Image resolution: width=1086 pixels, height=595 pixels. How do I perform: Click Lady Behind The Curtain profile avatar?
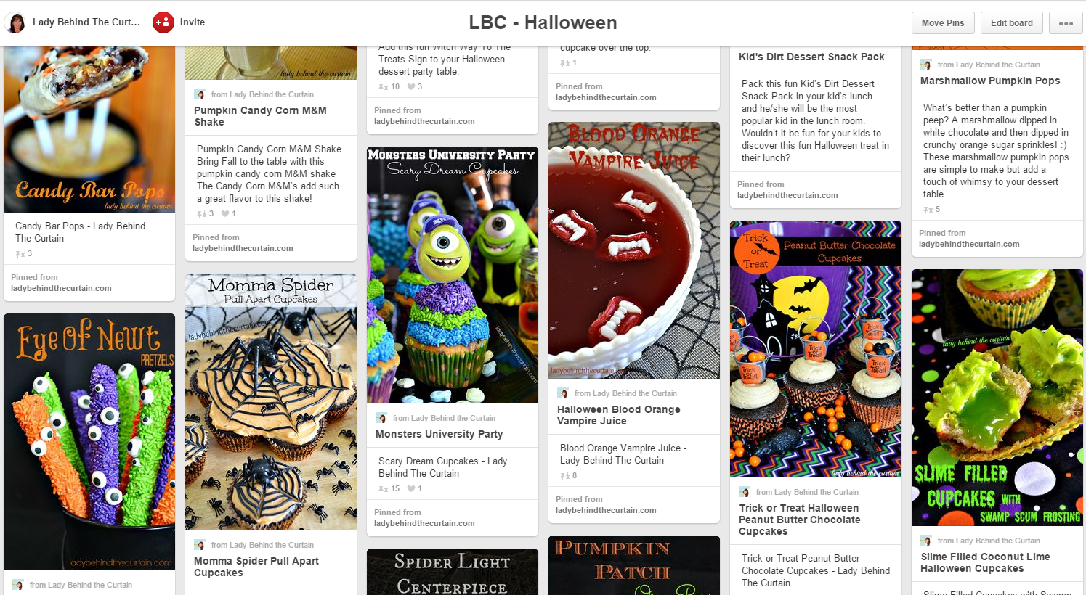[15, 22]
